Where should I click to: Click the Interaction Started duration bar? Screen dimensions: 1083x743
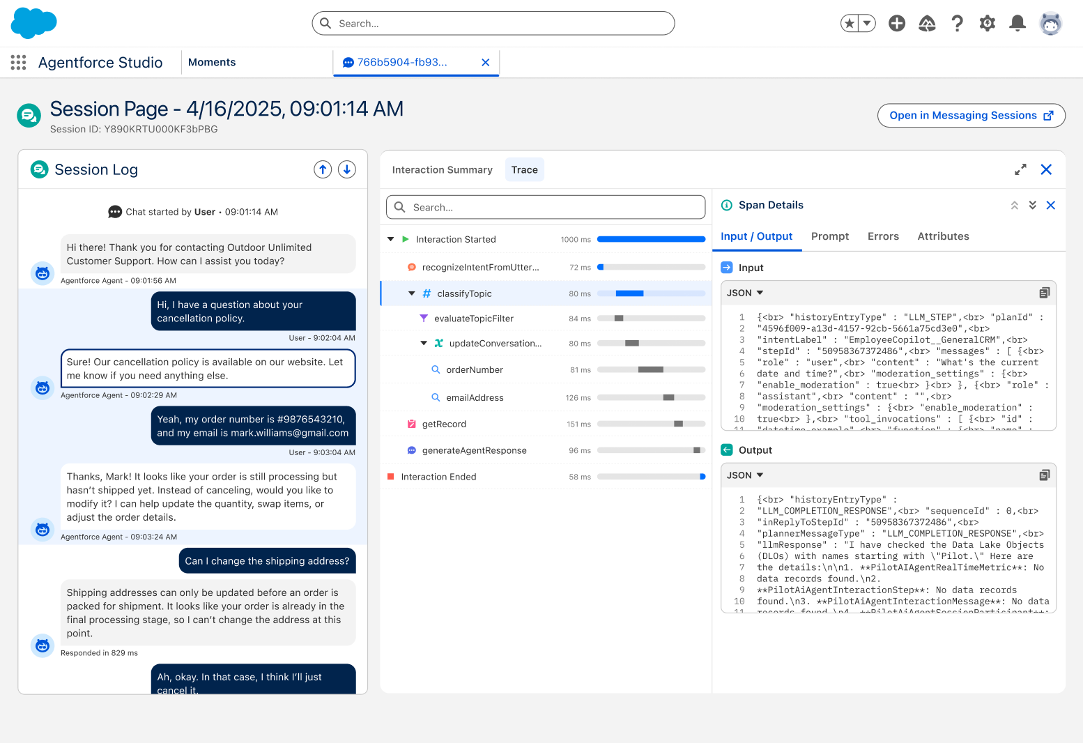[651, 238]
